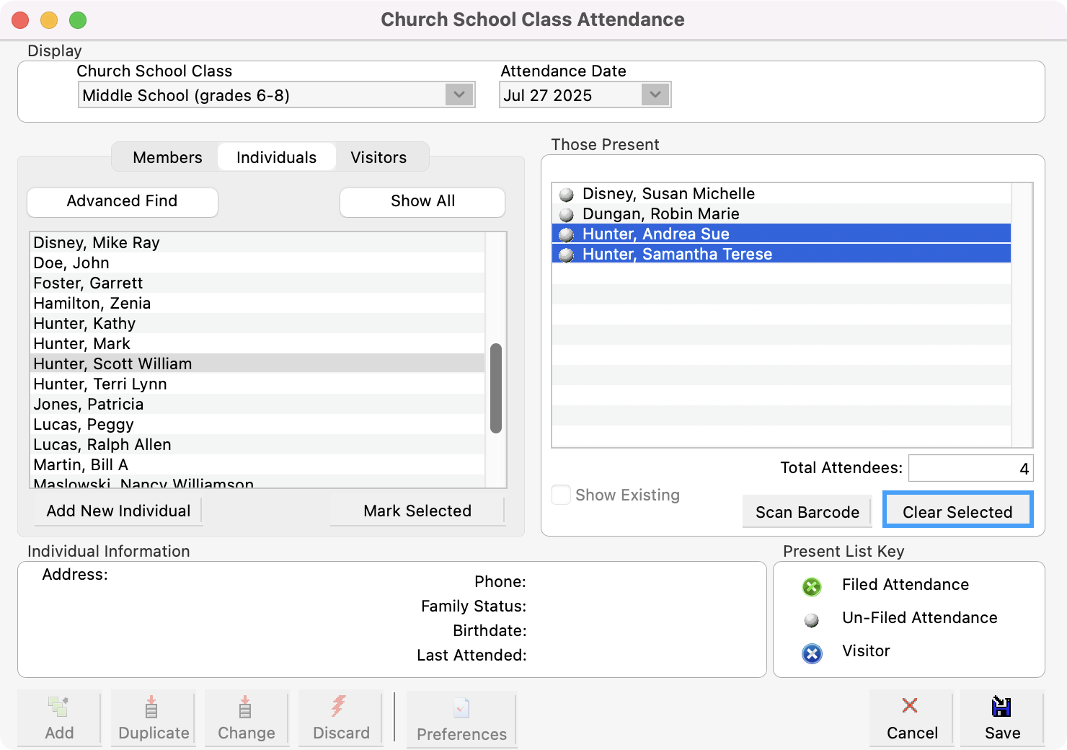Click the status circle beside Dungan, Robin Marie
1067x750 pixels.
click(567, 213)
